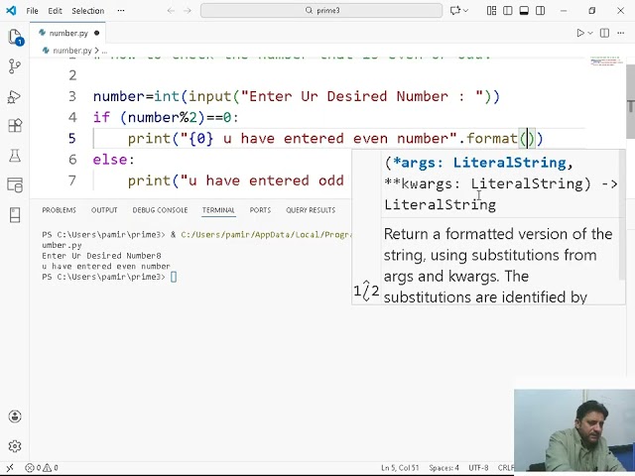Open the Manage gear icon
Image resolution: width=635 pixels, height=476 pixels.
[15, 445]
